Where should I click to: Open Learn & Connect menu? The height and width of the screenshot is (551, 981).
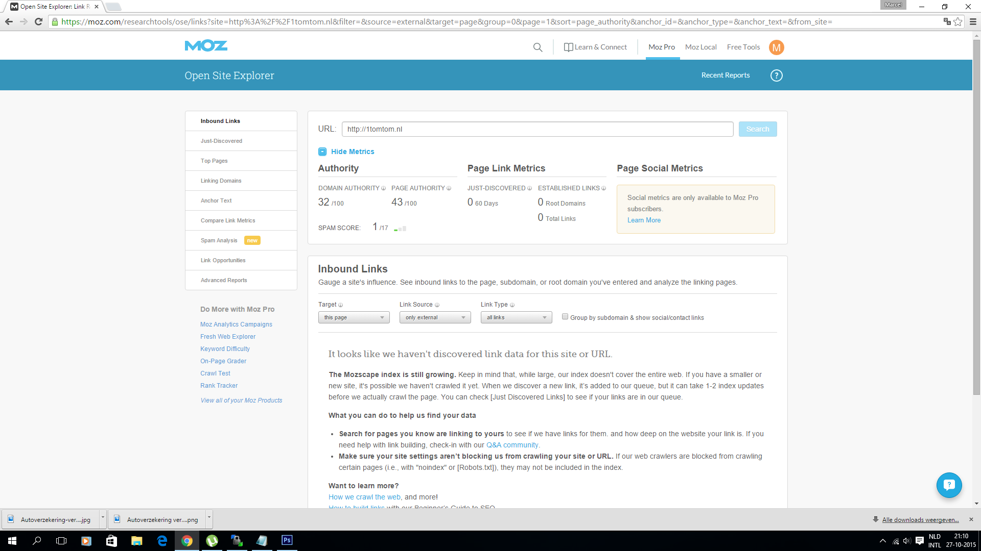pyautogui.click(x=595, y=47)
